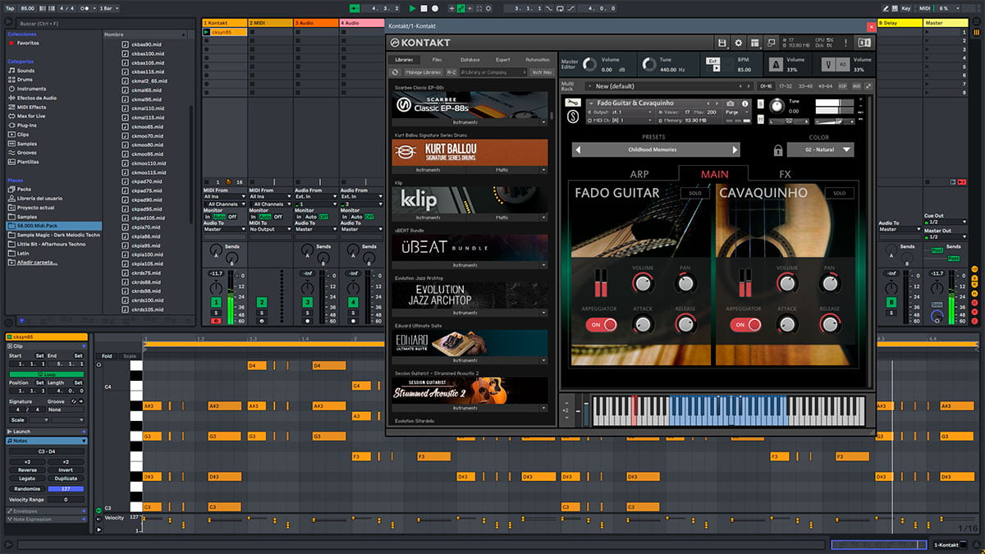This screenshot has height=554, width=985.
Task: Switch to the Libraries tab in Kontakt
Action: [404, 60]
